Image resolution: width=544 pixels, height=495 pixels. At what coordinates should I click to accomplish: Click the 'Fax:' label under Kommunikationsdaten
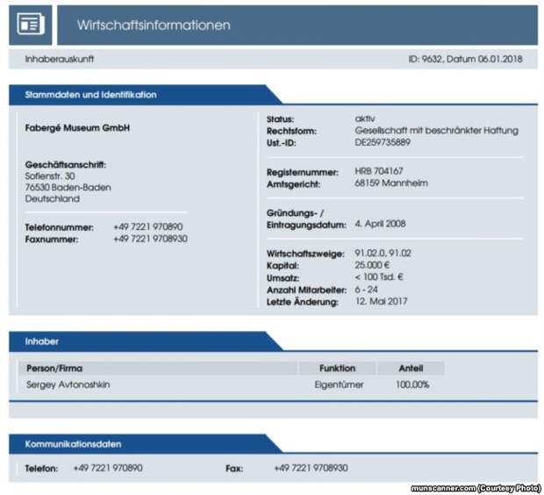pyautogui.click(x=234, y=469)
